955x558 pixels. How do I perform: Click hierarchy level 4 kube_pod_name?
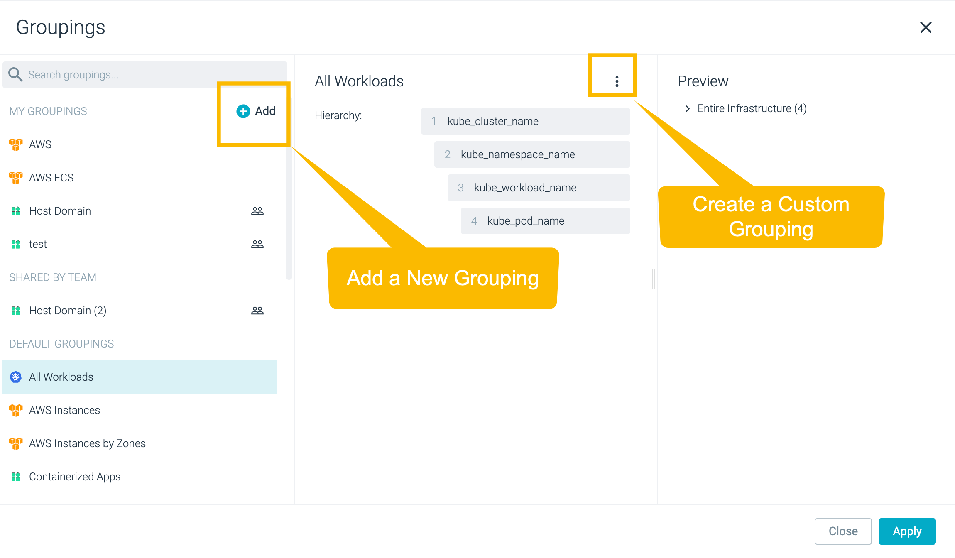(546, 221)
